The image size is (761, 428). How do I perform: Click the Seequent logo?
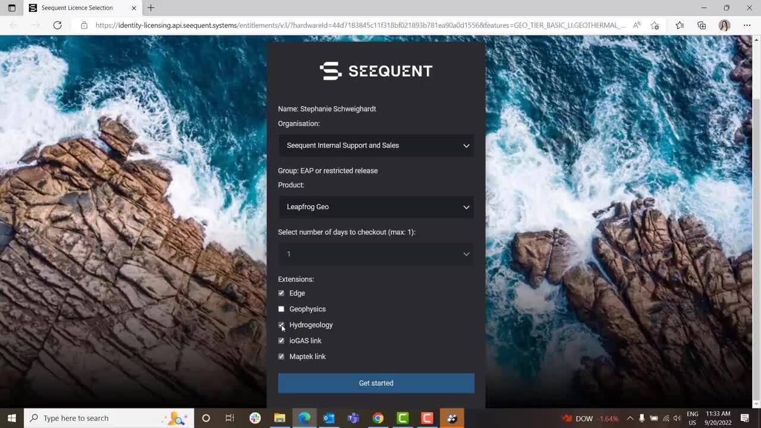(376, 71)
